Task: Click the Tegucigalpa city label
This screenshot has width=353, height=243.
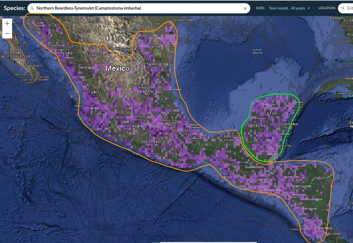Action: pyautogui.click(x=301, y=186)
